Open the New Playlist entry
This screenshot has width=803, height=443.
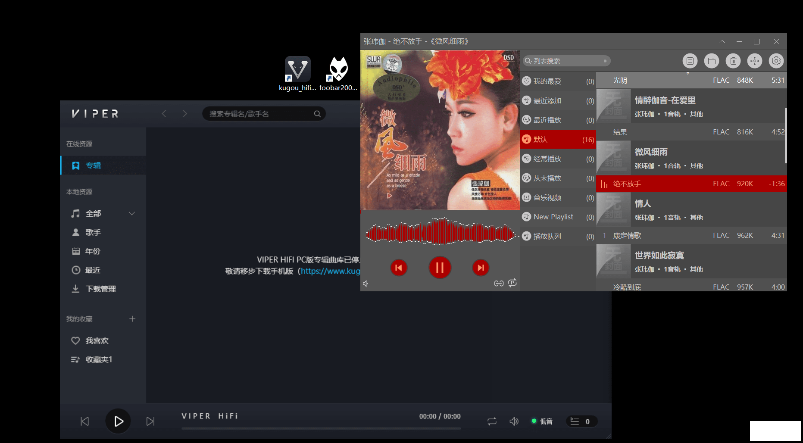[558, 217]
